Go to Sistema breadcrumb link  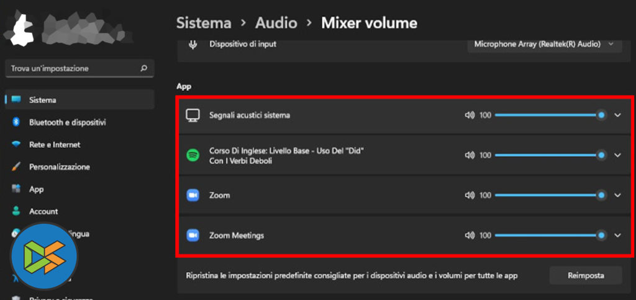(x=204, y=23)
